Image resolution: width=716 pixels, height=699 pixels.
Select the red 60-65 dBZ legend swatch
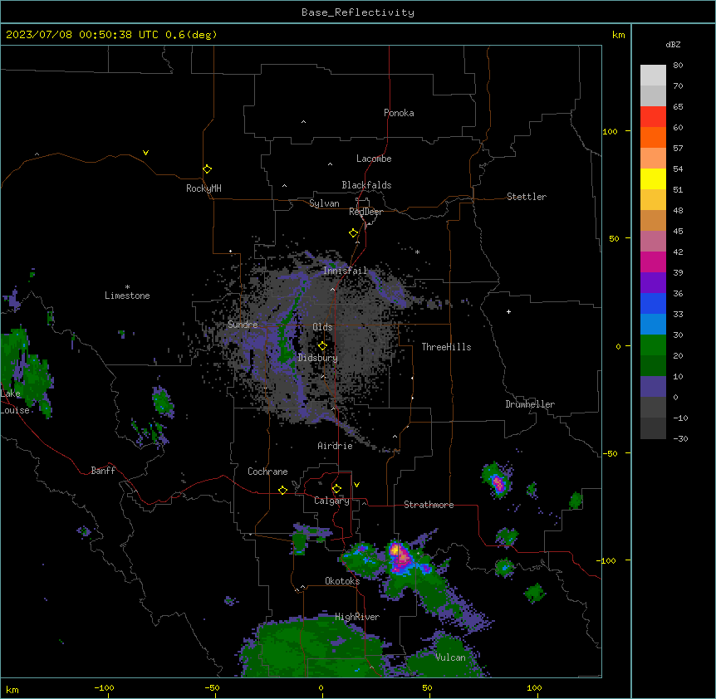coord(653,117)
